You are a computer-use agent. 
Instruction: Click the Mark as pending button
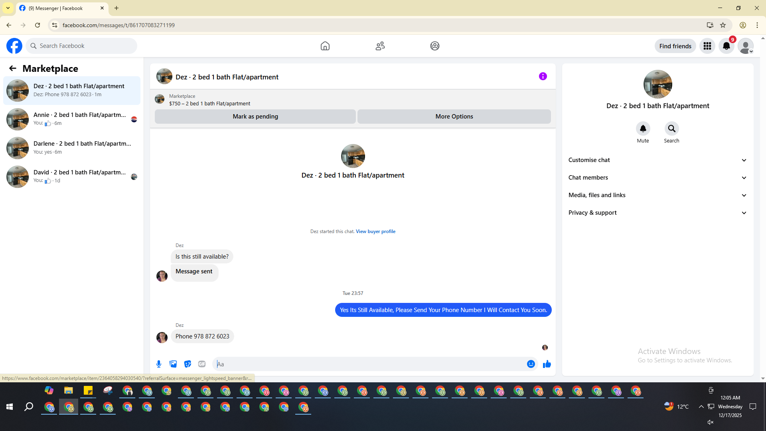(255, 117)
